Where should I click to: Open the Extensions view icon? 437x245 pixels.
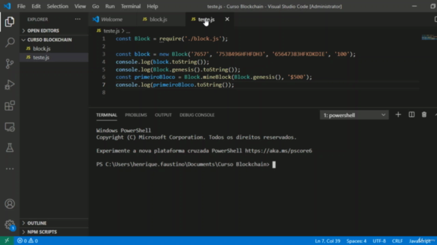pyautogui.click(x=10, y=105)
